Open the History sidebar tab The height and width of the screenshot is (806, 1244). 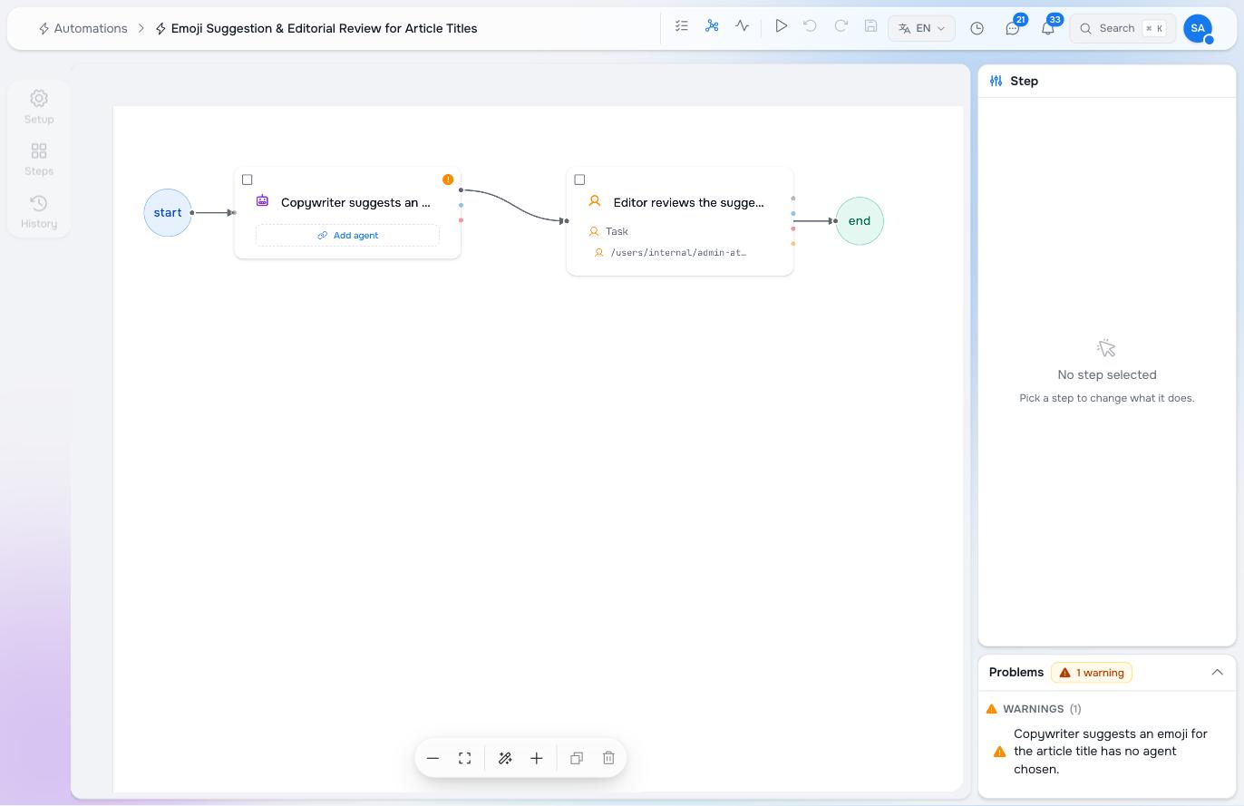coord(39,211)
